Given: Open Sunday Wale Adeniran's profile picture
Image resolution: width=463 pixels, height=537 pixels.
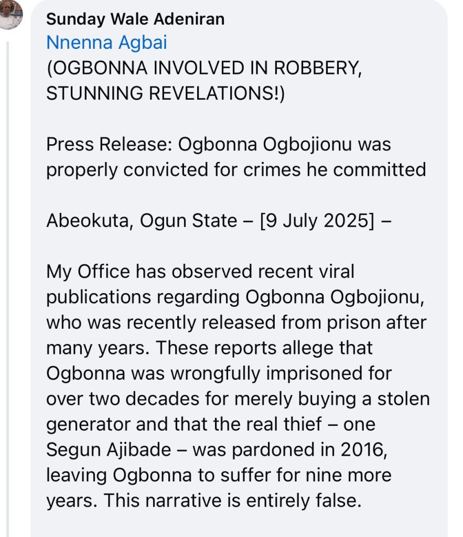Looking at the screenshot, I should point(10,14).
